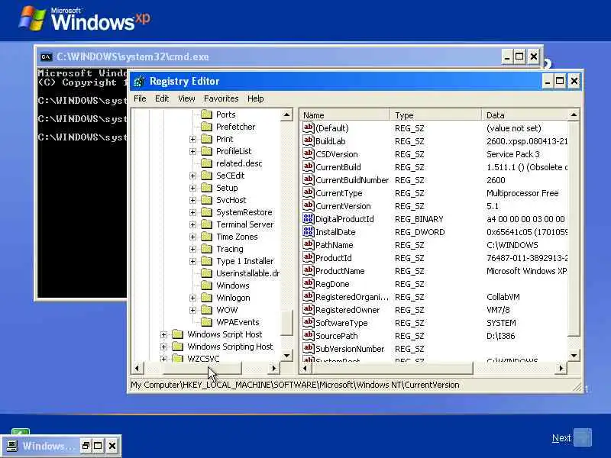Viewport: 611px width, 458px height.
Task: Click the WPAEvents folder icon
Action: tap(206, 322)
